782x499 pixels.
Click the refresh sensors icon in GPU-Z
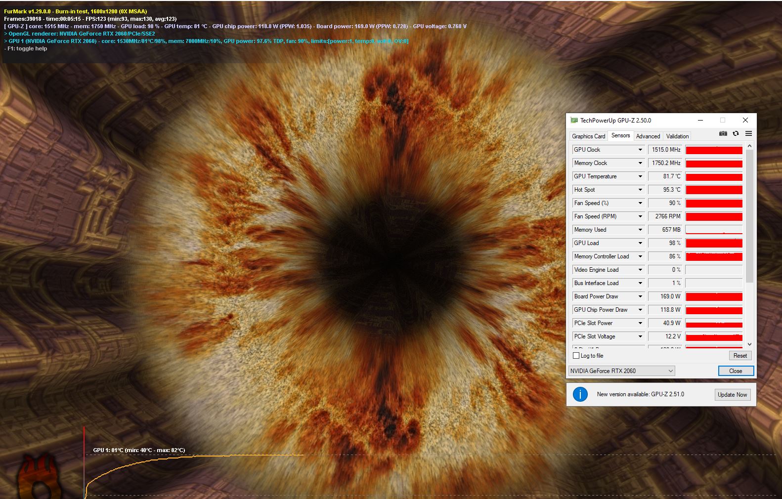click(736, 134)
